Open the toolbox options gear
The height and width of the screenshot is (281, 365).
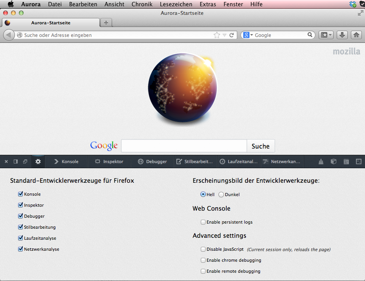(x=38, y=162)
